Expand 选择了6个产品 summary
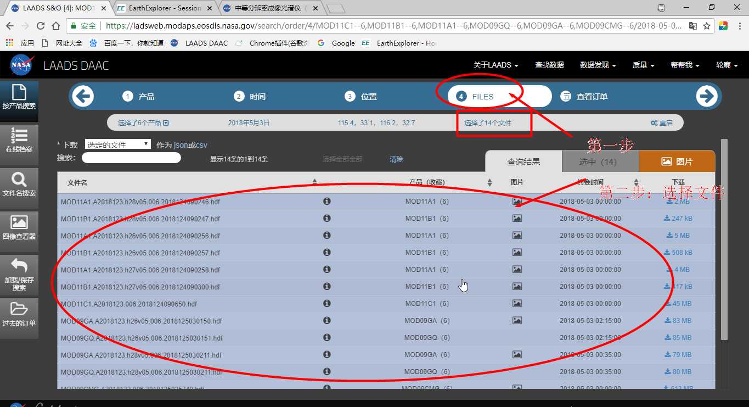This screenshot has height=407, width=749. [143, 123]
